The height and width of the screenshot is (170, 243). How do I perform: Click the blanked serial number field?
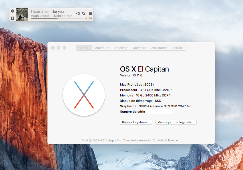pos(159,112)
